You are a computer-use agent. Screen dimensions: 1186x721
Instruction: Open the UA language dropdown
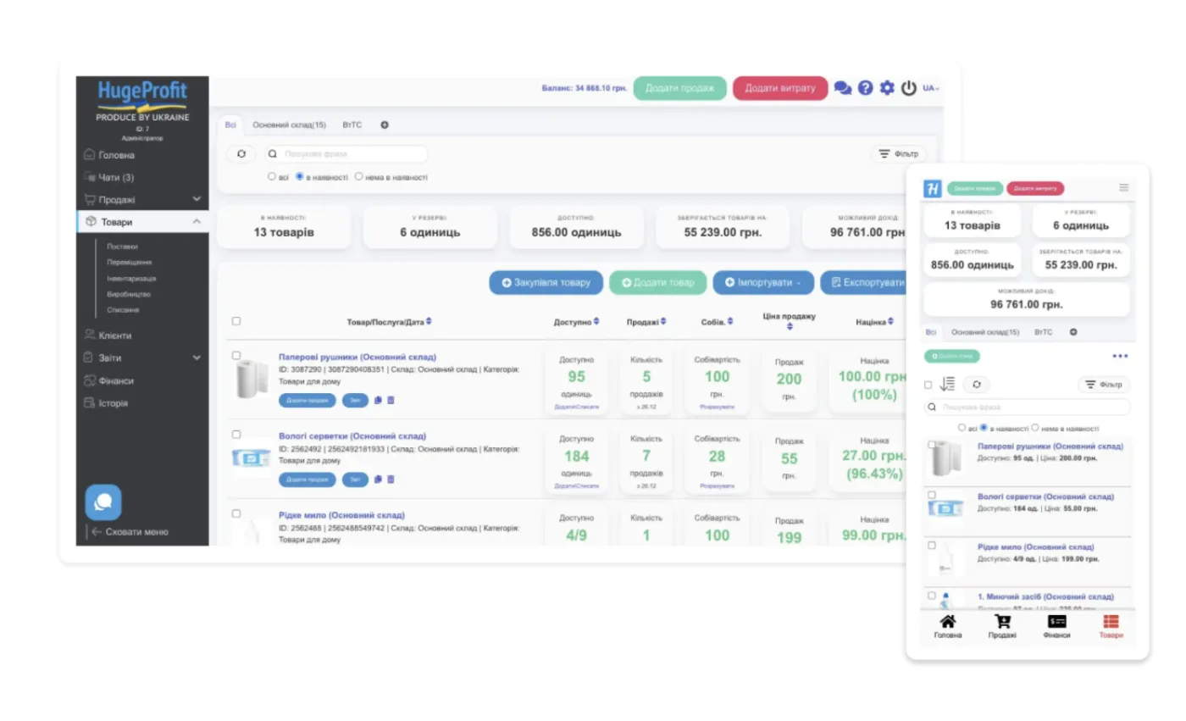click(x=931, y=88)
